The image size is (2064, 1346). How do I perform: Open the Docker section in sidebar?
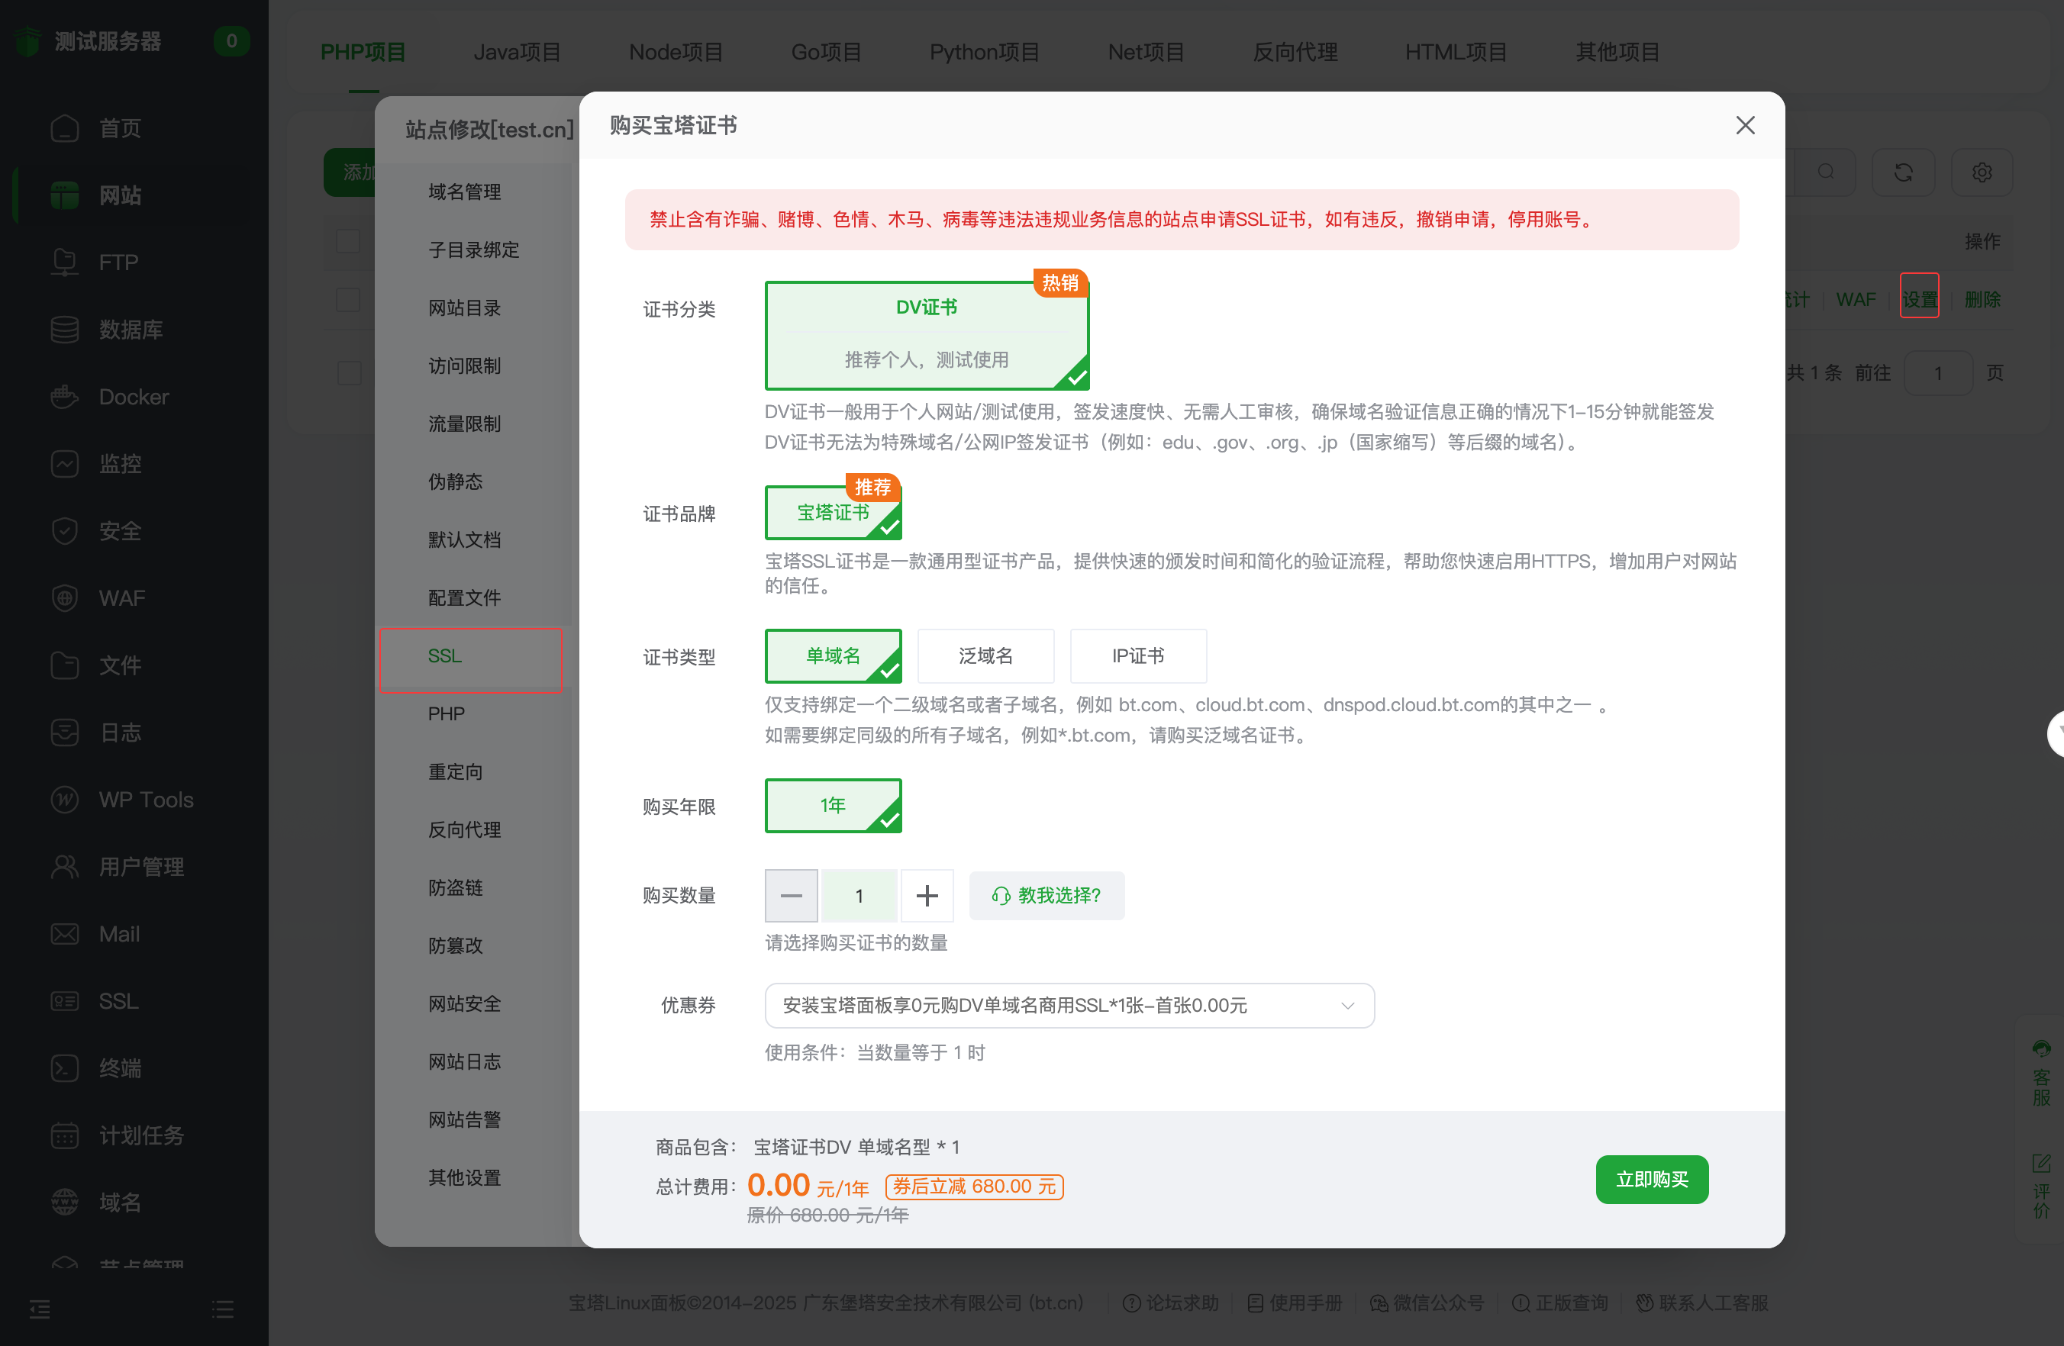coord(134,396)
